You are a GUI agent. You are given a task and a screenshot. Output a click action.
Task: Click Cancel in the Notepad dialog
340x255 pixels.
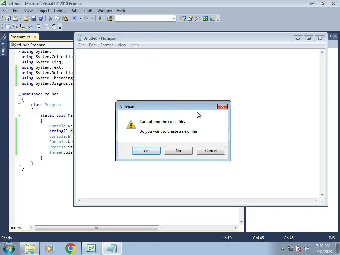tap(211, 151)
